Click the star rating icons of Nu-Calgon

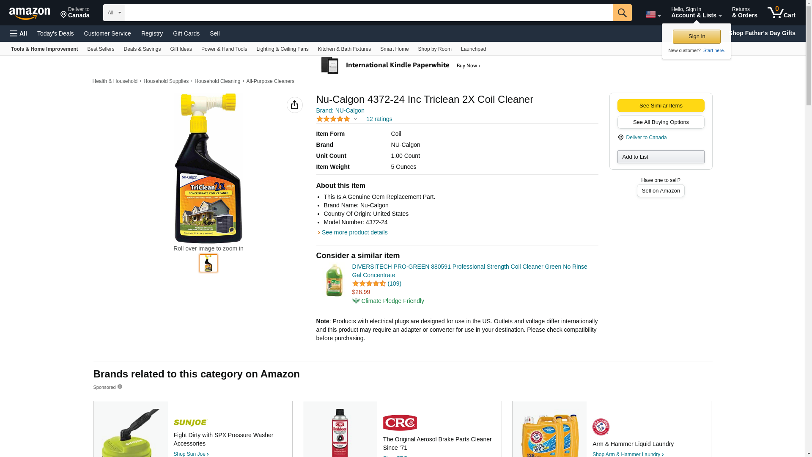click(333, 119)
